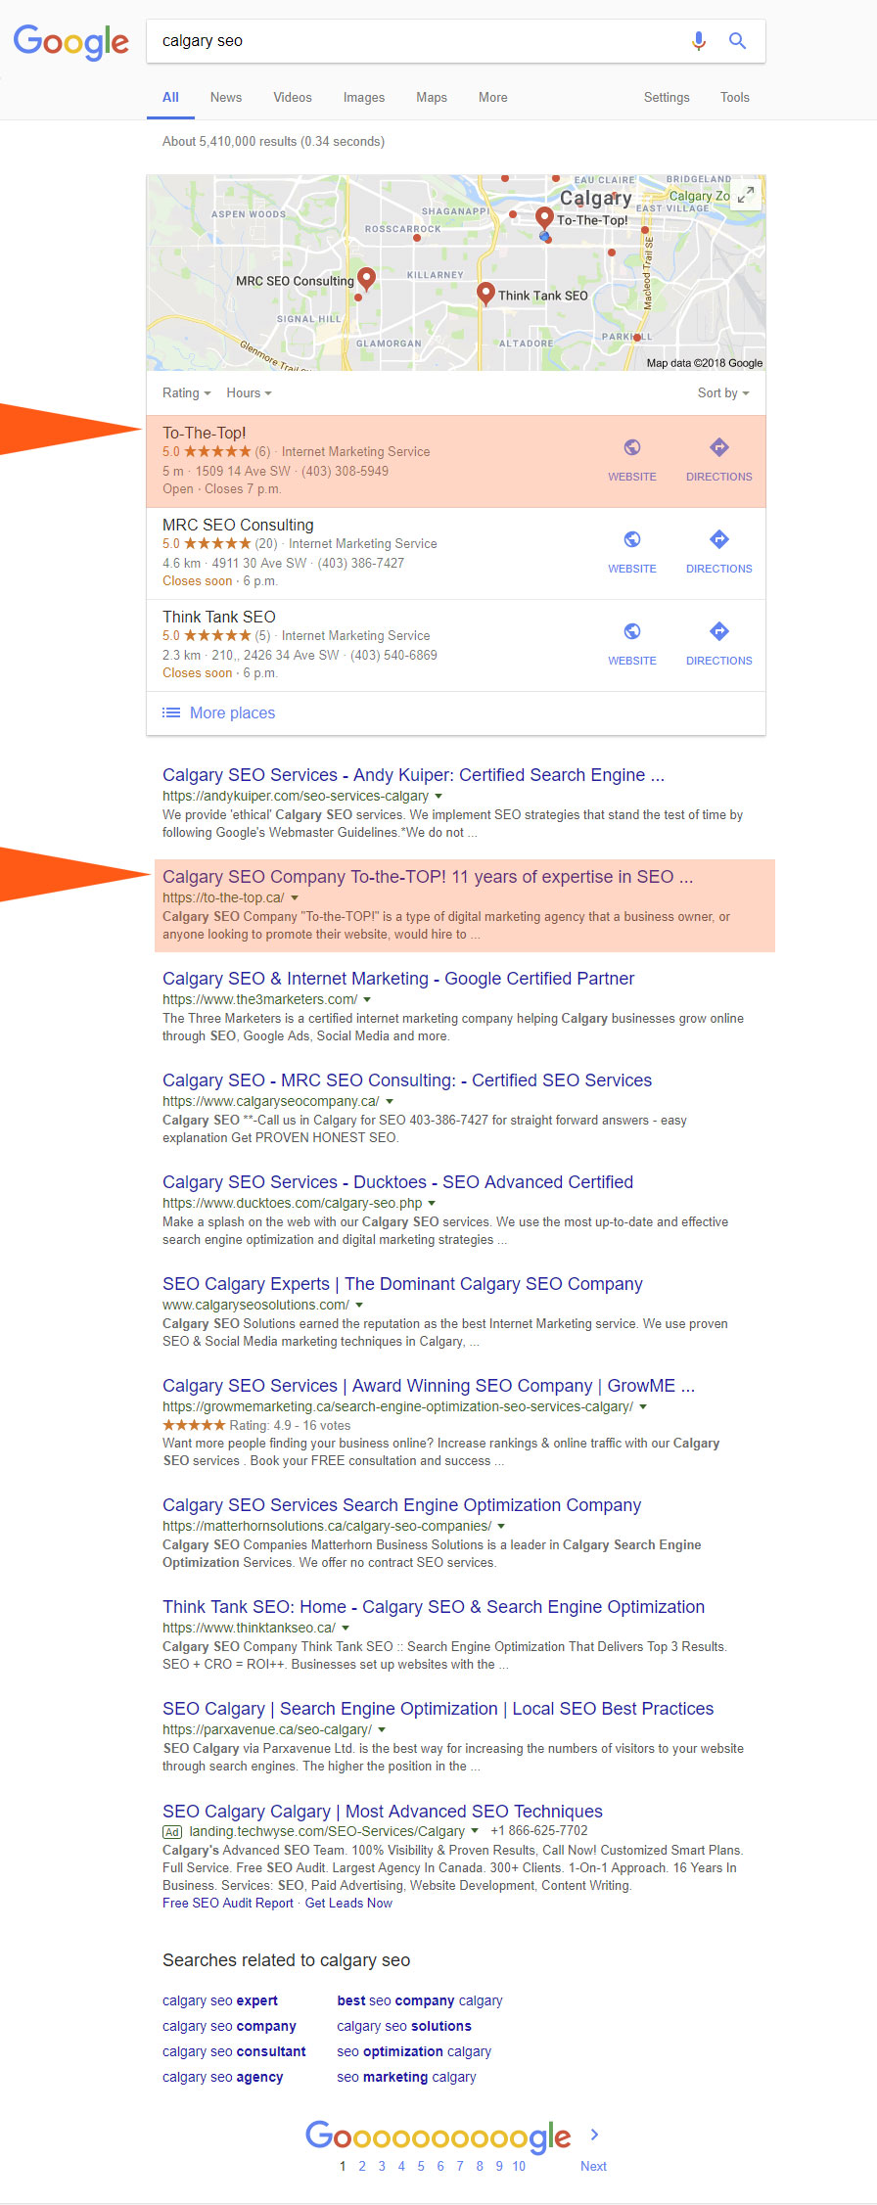Viewport: 877px width, 2205px height.
Task: Switch to the Videos tab
Action: pyautogui.click(x=293, y=97)
